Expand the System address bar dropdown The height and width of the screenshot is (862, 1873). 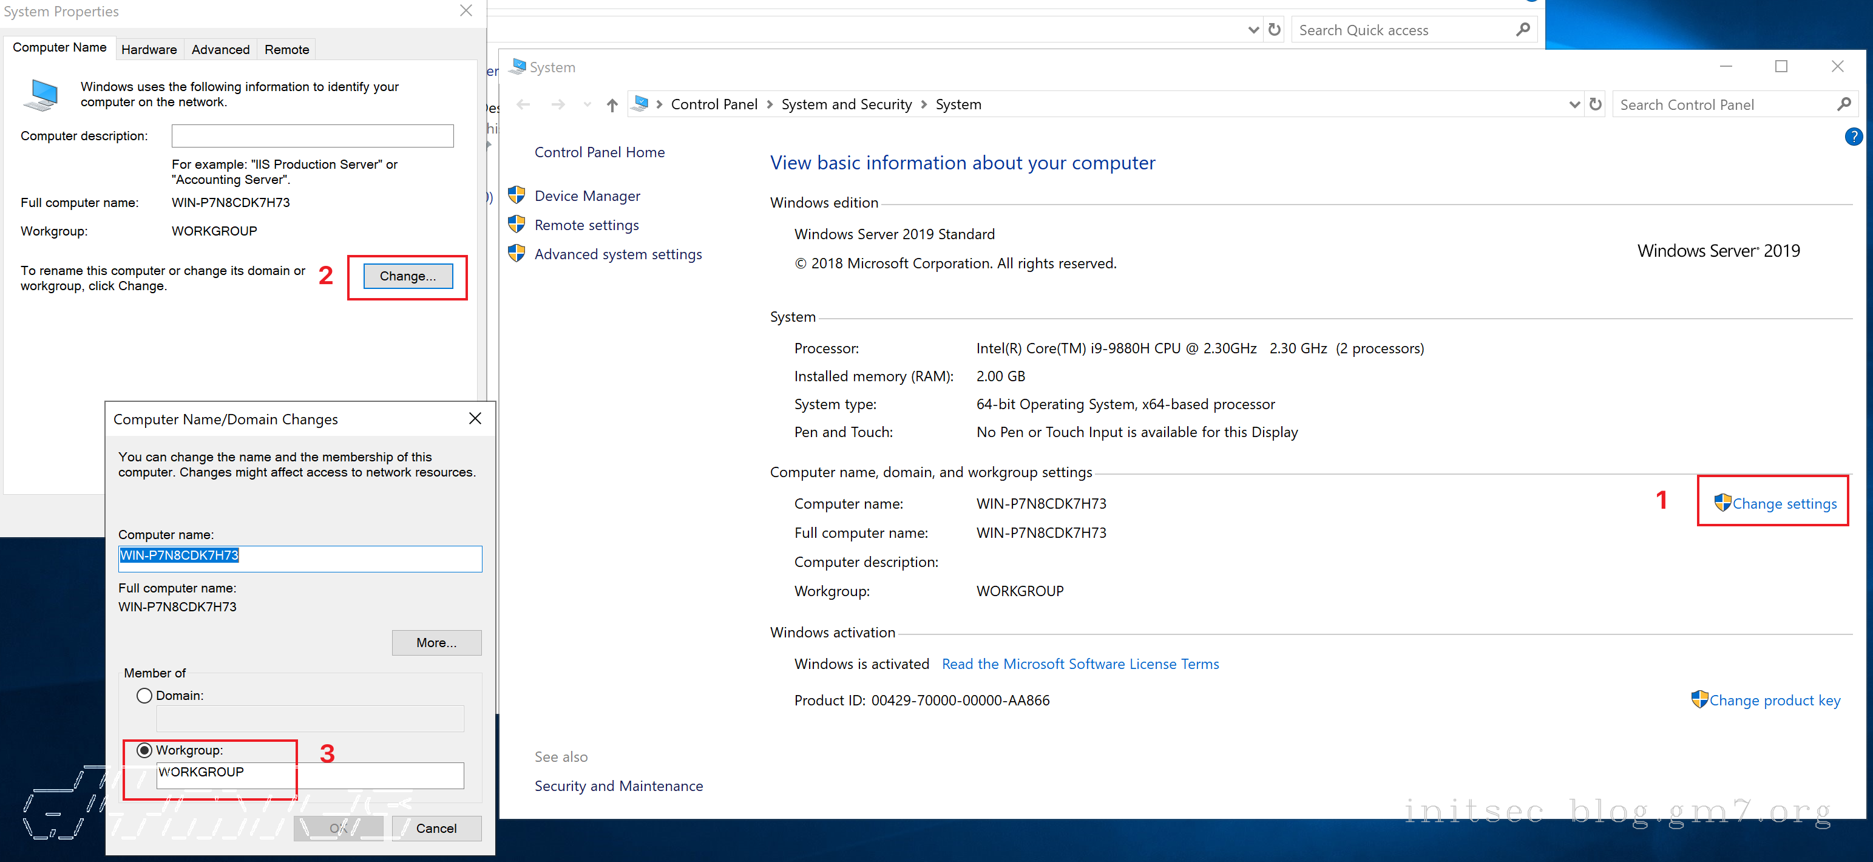click(x=1574, y=105)
